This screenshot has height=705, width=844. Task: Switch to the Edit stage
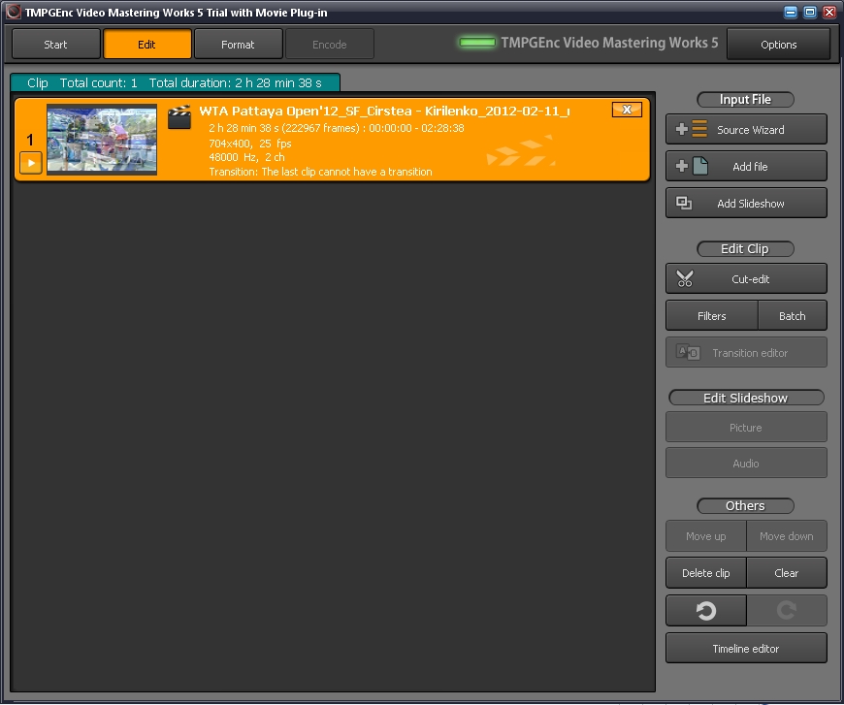[x=146, y=45]
